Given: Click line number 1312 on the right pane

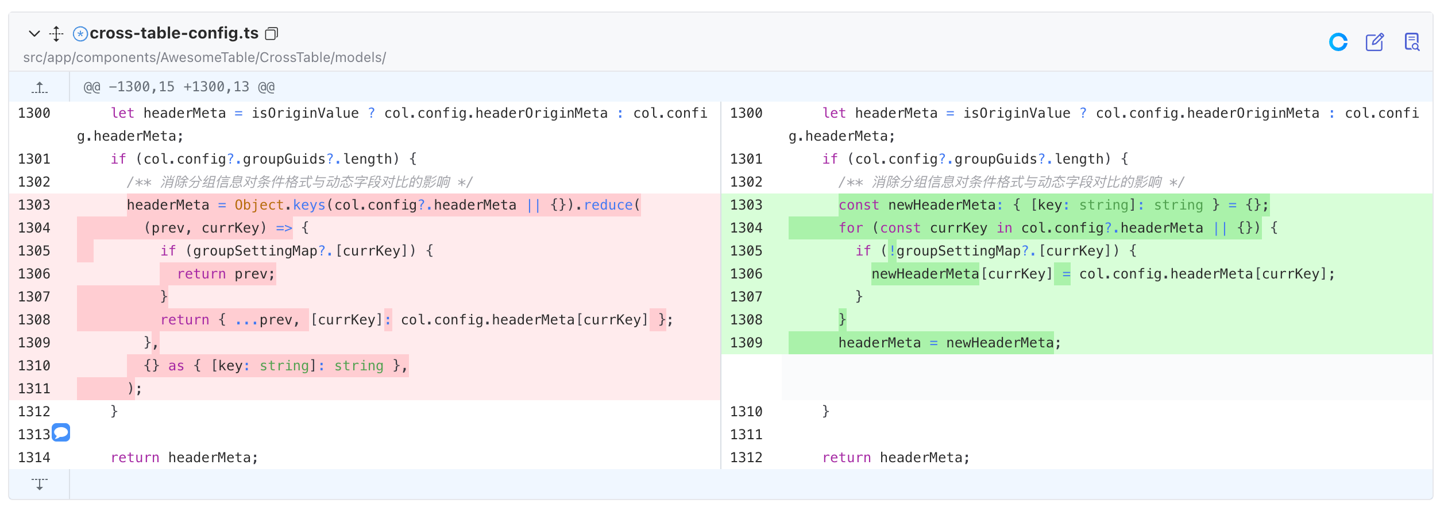Looking at the screenshot, I should (746, 458).
